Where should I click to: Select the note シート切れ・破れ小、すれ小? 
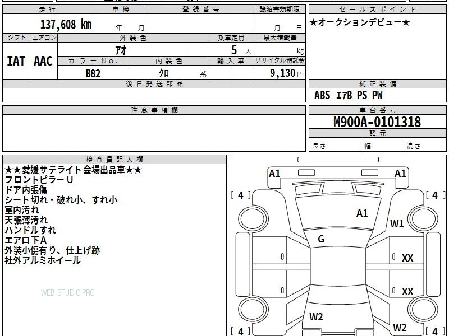coord(61,200)
